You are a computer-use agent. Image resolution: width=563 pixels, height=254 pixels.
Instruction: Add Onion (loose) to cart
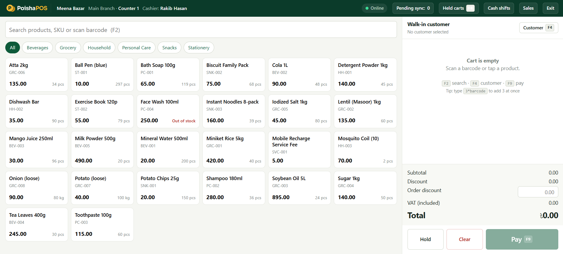(37, 188)
